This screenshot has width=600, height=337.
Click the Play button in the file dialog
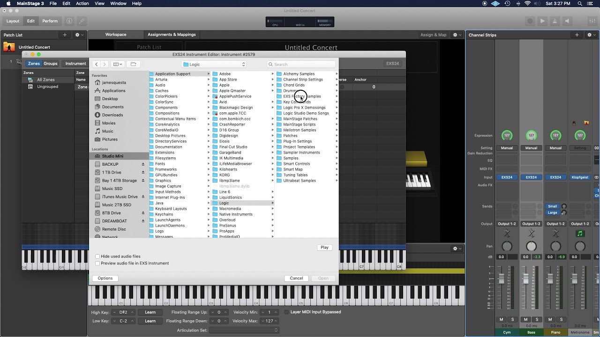324,247
